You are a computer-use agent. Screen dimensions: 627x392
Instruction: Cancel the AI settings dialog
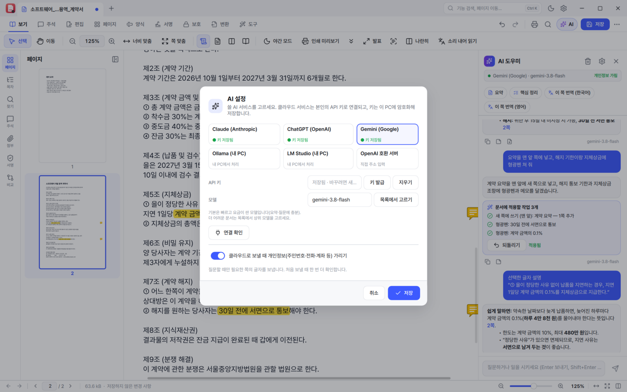click(374, 293)
